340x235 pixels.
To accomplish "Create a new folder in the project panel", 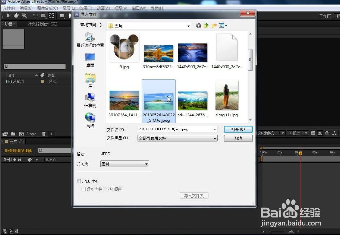I will pos(13,134).
